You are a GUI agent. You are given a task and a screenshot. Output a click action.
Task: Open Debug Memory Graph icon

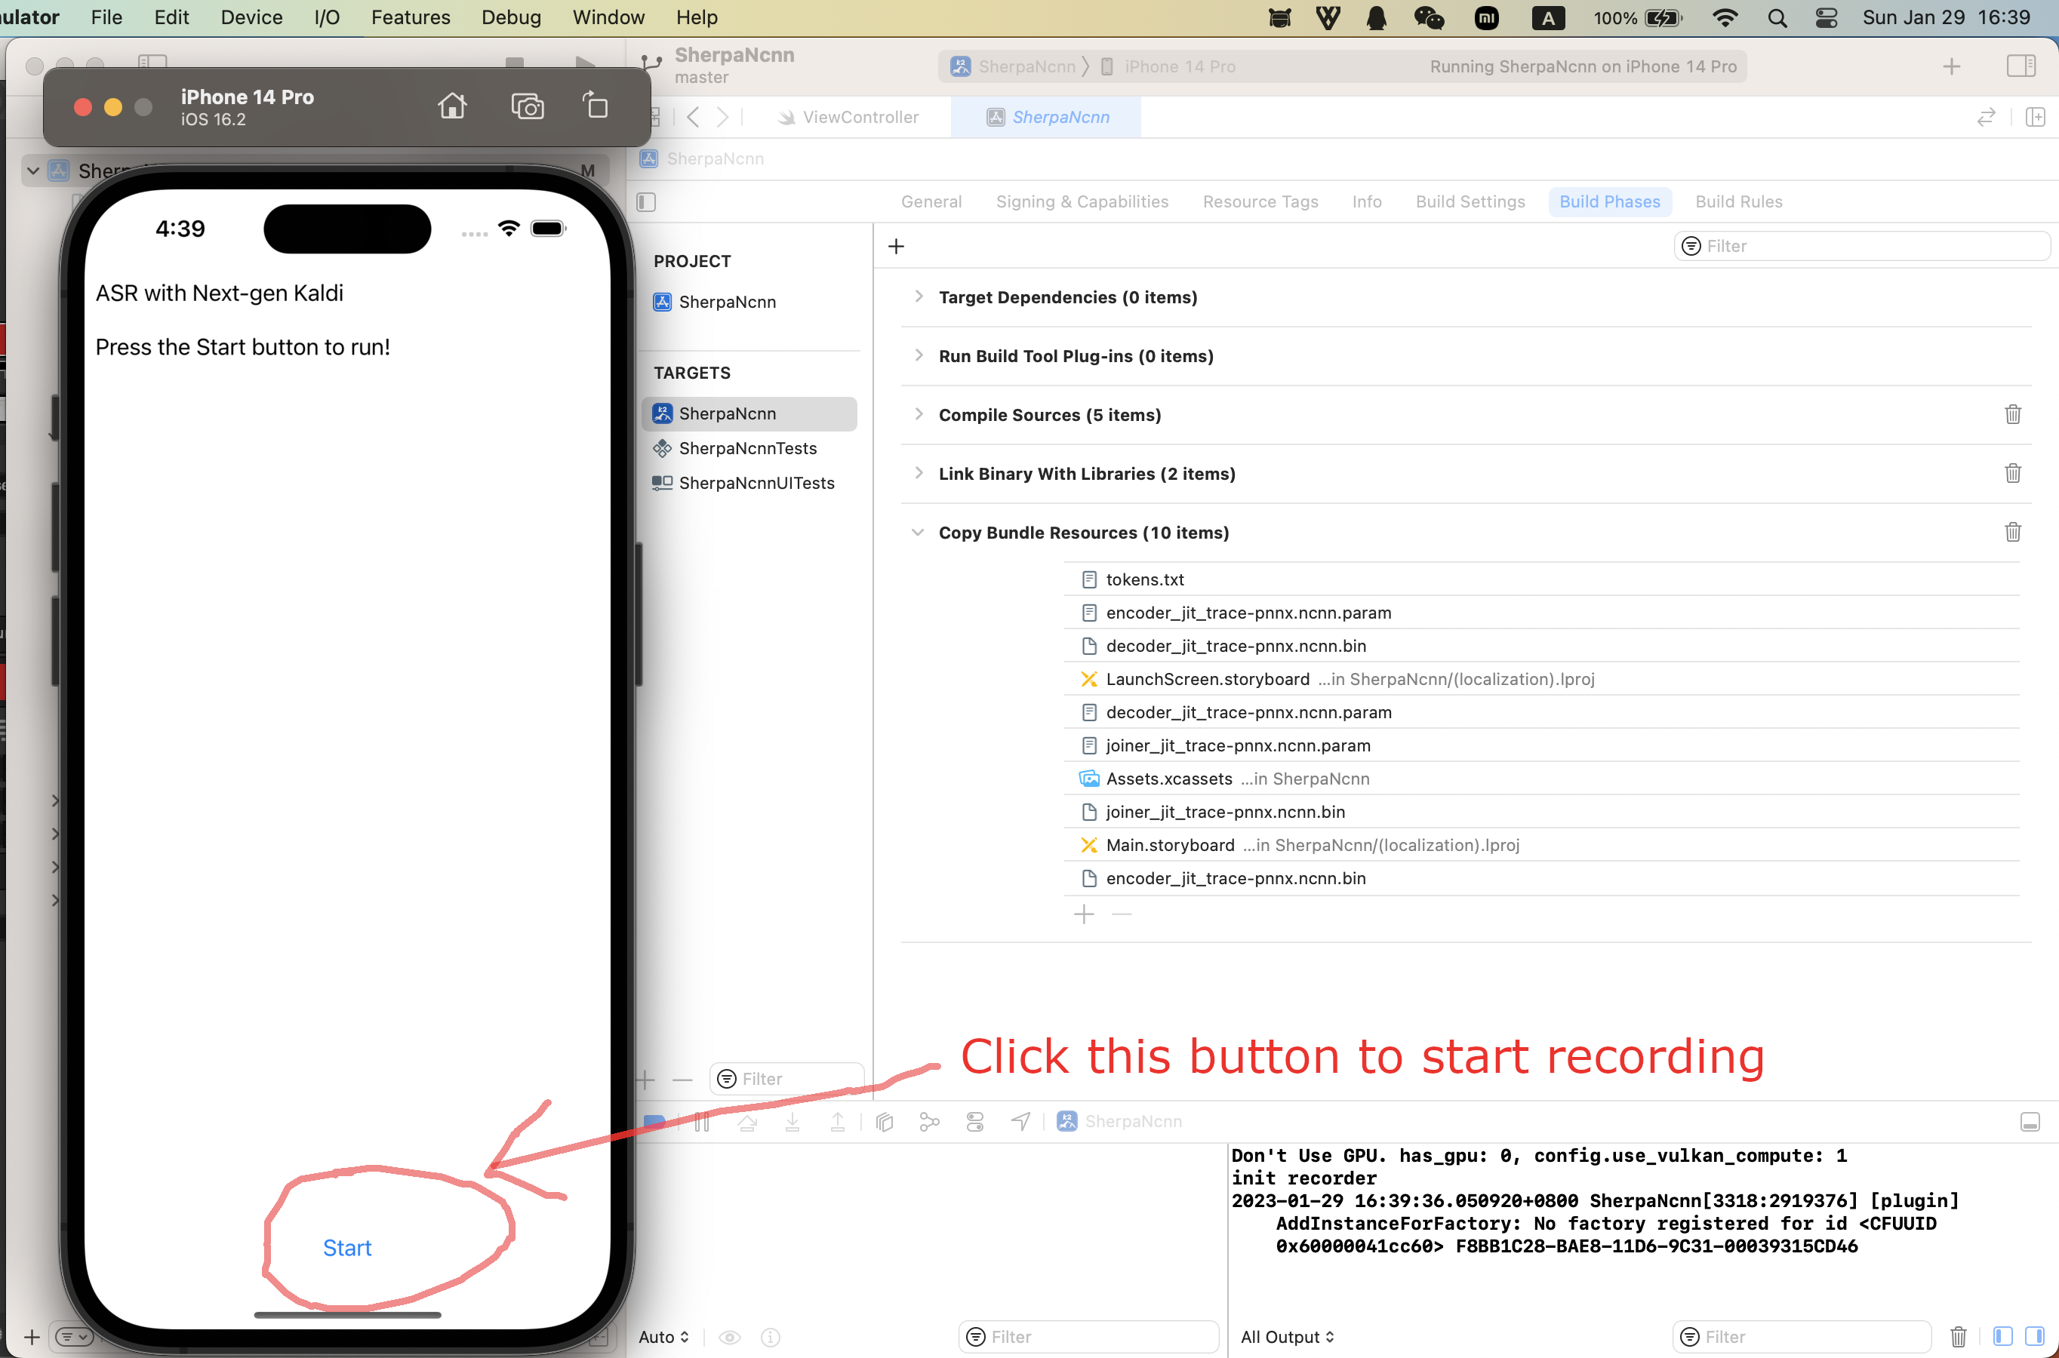click(x=929, y=1122)
